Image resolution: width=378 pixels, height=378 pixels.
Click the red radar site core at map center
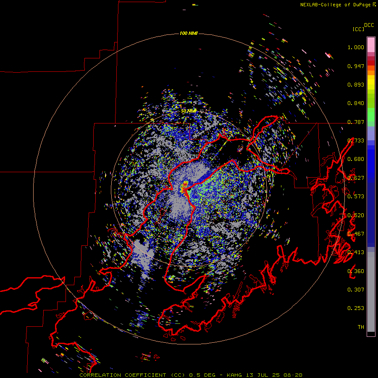click(x=185, y=189)
